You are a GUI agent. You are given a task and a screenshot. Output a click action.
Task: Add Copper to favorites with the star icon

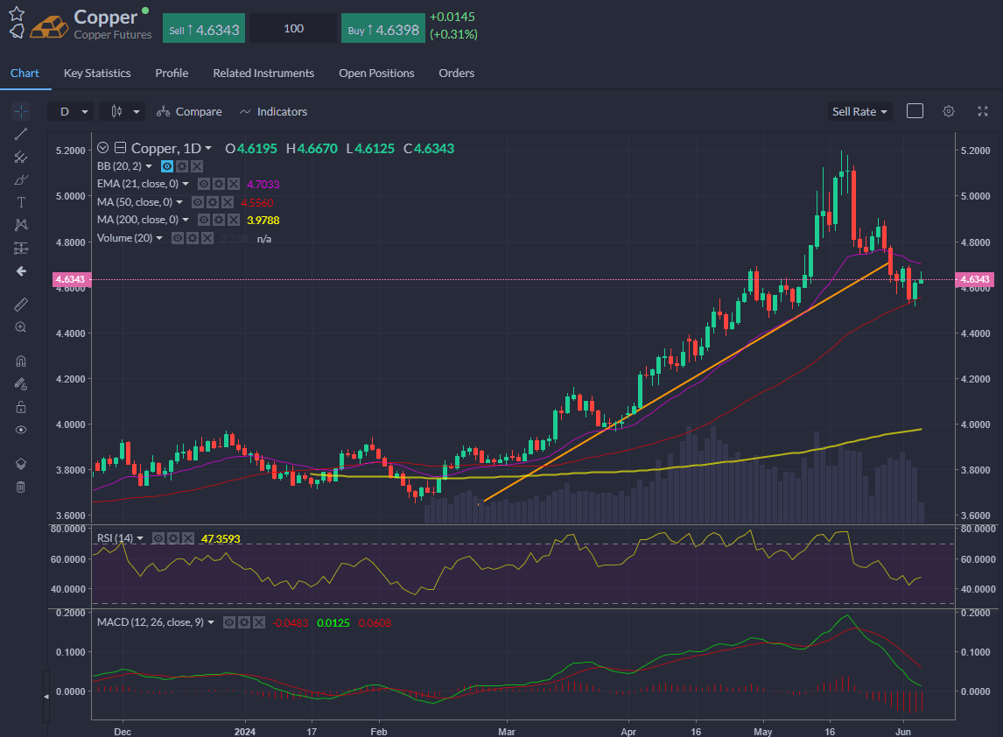17,13
